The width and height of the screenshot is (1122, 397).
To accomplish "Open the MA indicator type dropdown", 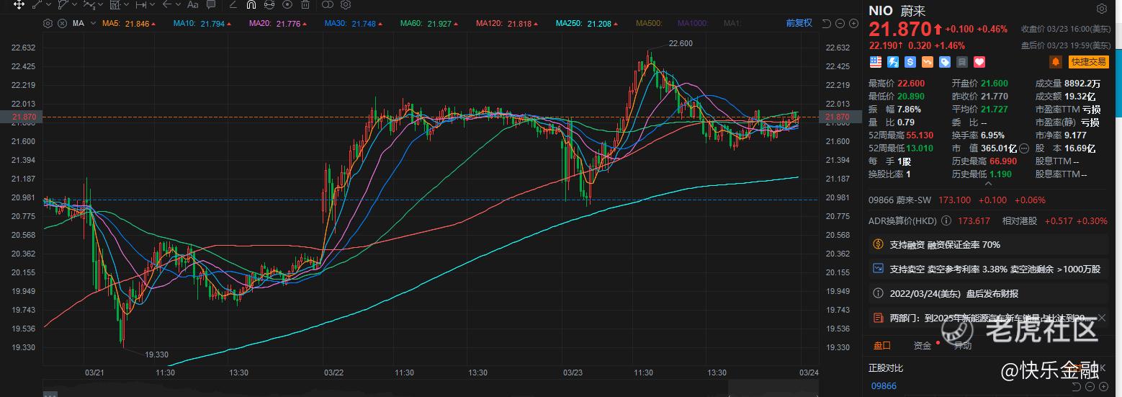I will (93, 23).
